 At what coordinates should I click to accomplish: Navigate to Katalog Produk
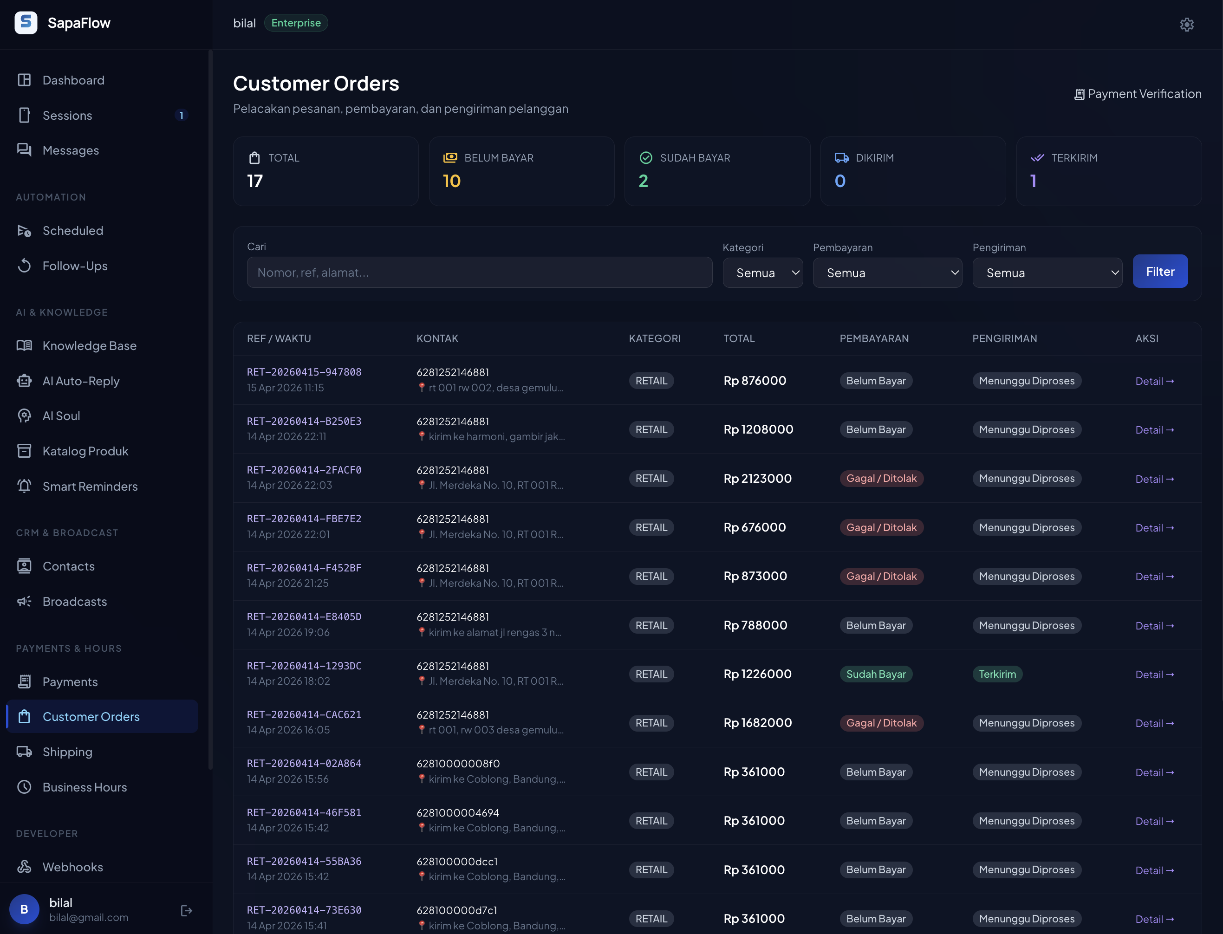click(85, 451)
